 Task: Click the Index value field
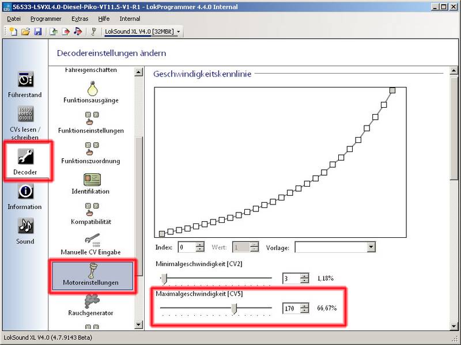[x=187, y=248]
